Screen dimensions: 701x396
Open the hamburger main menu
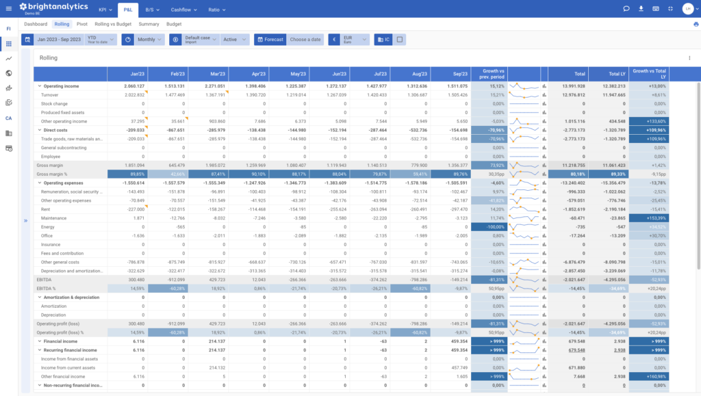[8, 8]
